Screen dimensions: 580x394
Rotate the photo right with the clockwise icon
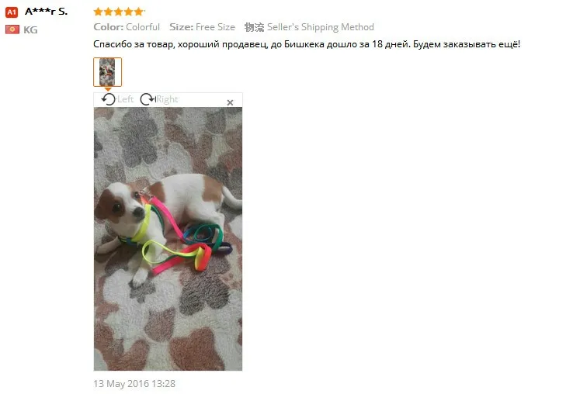click(x=148, y=99)
